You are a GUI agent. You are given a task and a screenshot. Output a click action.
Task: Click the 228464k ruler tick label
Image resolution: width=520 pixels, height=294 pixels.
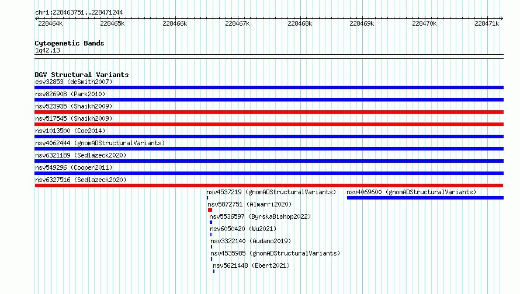(x=50, y=23)
